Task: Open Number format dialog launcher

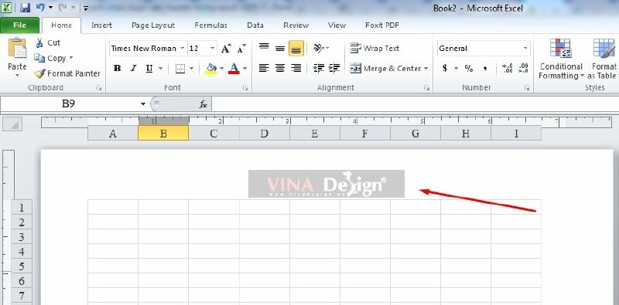Action: [527, 88]
